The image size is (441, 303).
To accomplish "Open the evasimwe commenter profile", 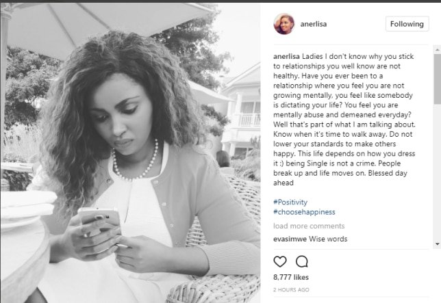I will click(290, 239).
